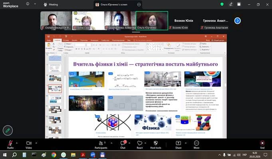Open the Participants panel
Viewport: 272px width, 159px height.
click(x=101, y=145)
